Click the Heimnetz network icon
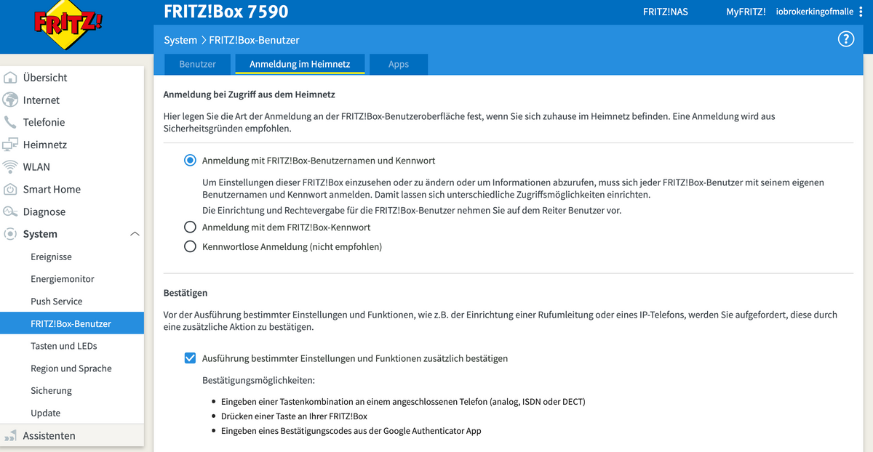 [10, 145]
